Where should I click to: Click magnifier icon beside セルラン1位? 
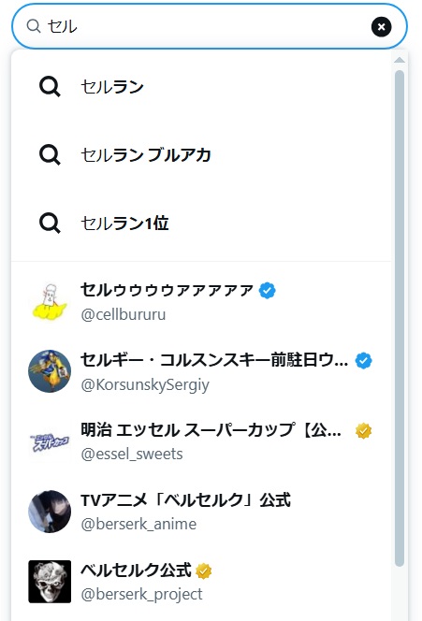coord(50,223)
